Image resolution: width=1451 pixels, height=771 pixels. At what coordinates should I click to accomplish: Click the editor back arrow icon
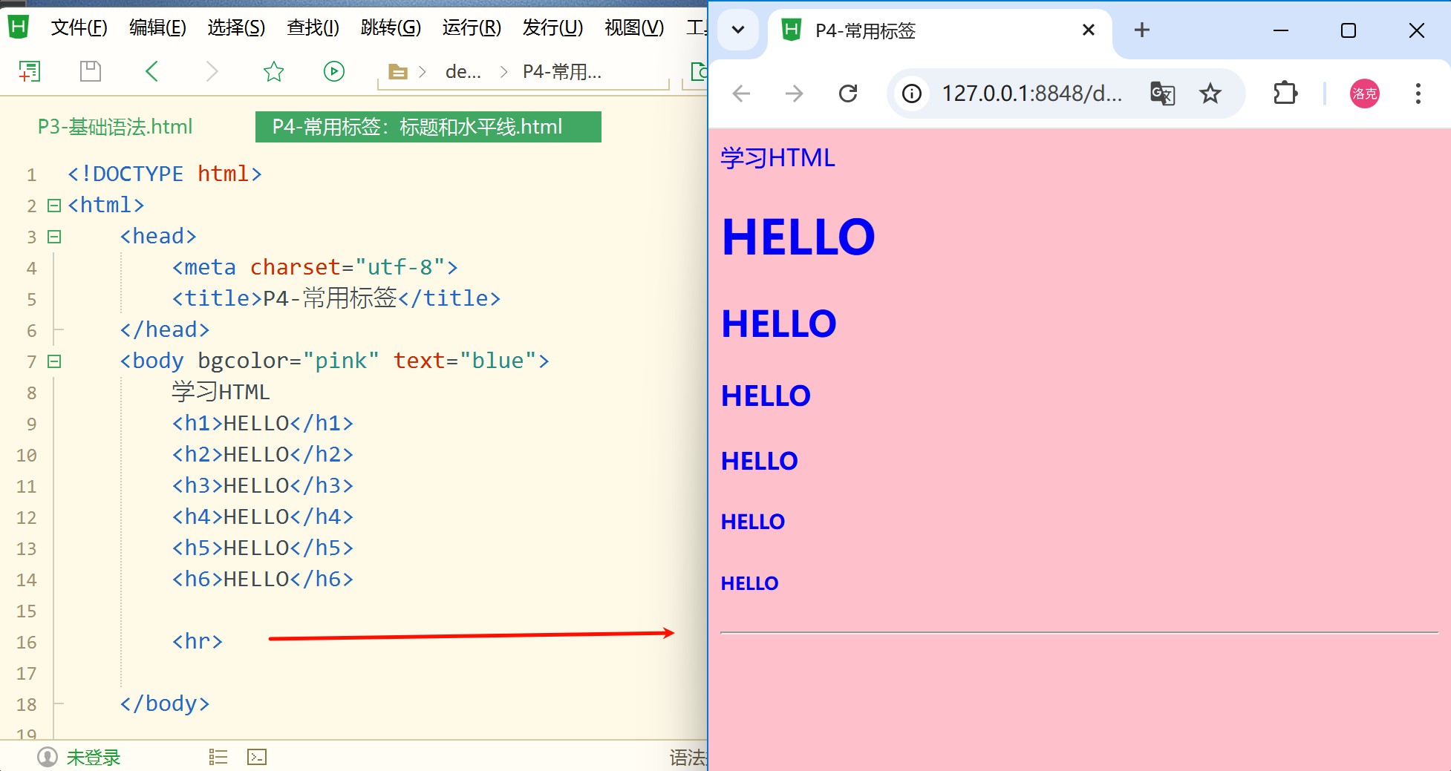coord(151,71)
